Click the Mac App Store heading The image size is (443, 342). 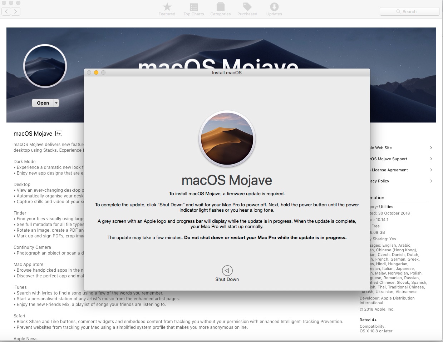coord(29,265)
